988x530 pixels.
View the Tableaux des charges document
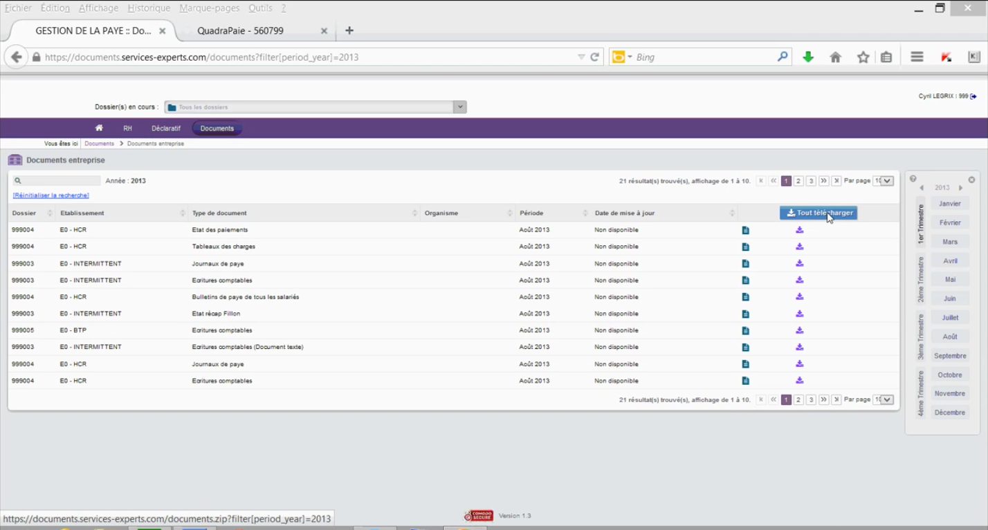tap(746, 247)
